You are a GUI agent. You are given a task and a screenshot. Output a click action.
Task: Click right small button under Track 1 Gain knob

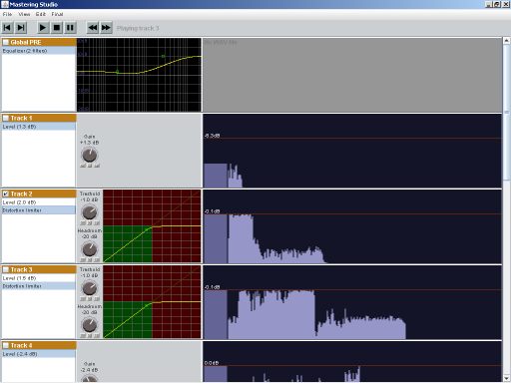coord(97,166)
